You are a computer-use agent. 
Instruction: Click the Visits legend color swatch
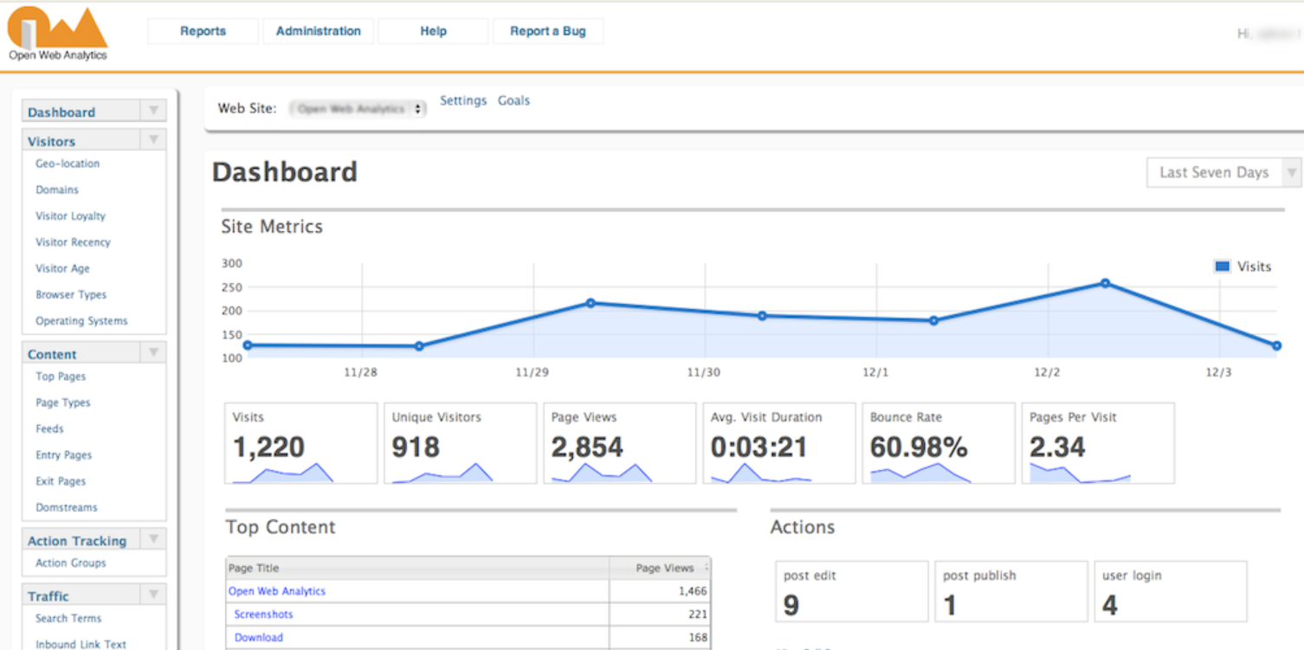click(1223, 267)
